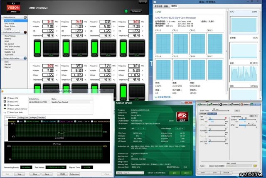Click the Preferences button in AMD OverDrive
Screen dimensions: 266x178
pyautogui.click(x=136, y=11)
